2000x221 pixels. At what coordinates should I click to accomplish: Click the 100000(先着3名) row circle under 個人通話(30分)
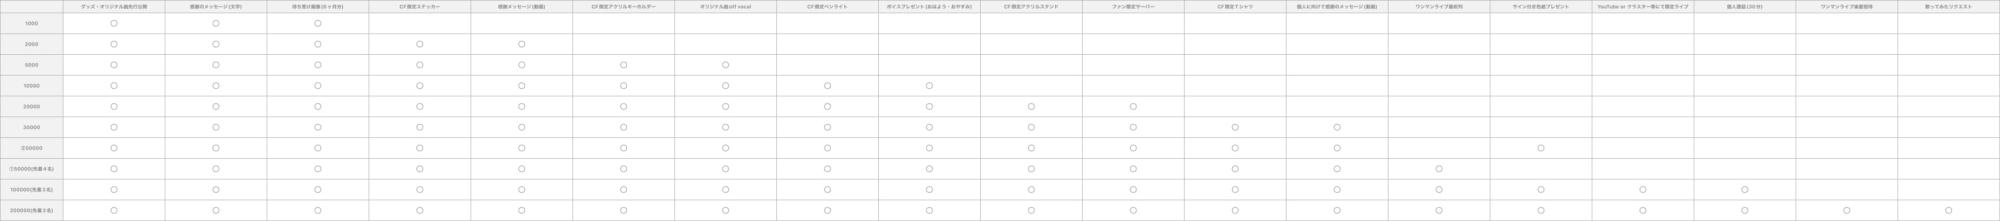1744,189
